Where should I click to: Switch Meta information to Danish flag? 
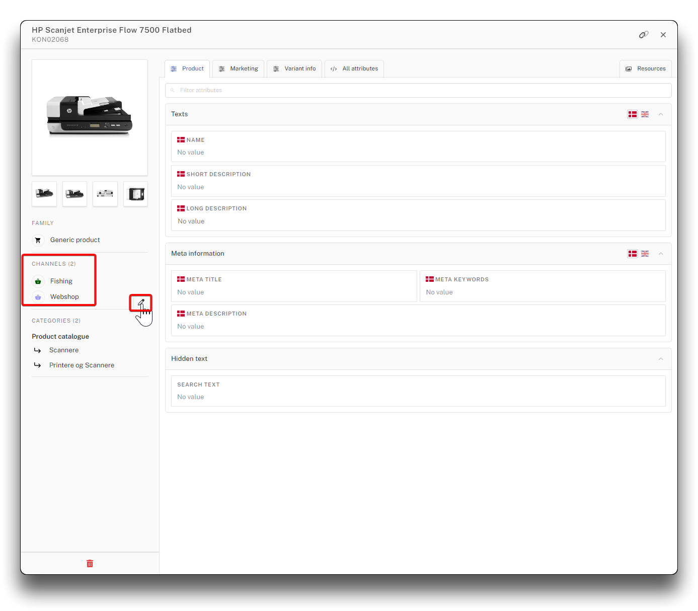pos(633,254)
